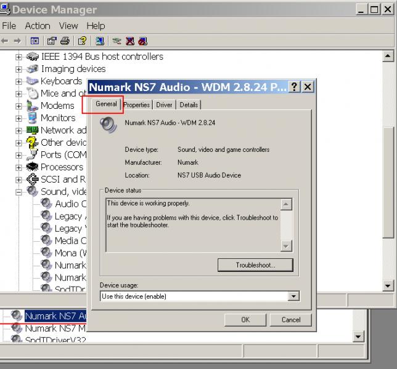
Task: Switch to the Driver tab
Action: click(x=164, y=105)
